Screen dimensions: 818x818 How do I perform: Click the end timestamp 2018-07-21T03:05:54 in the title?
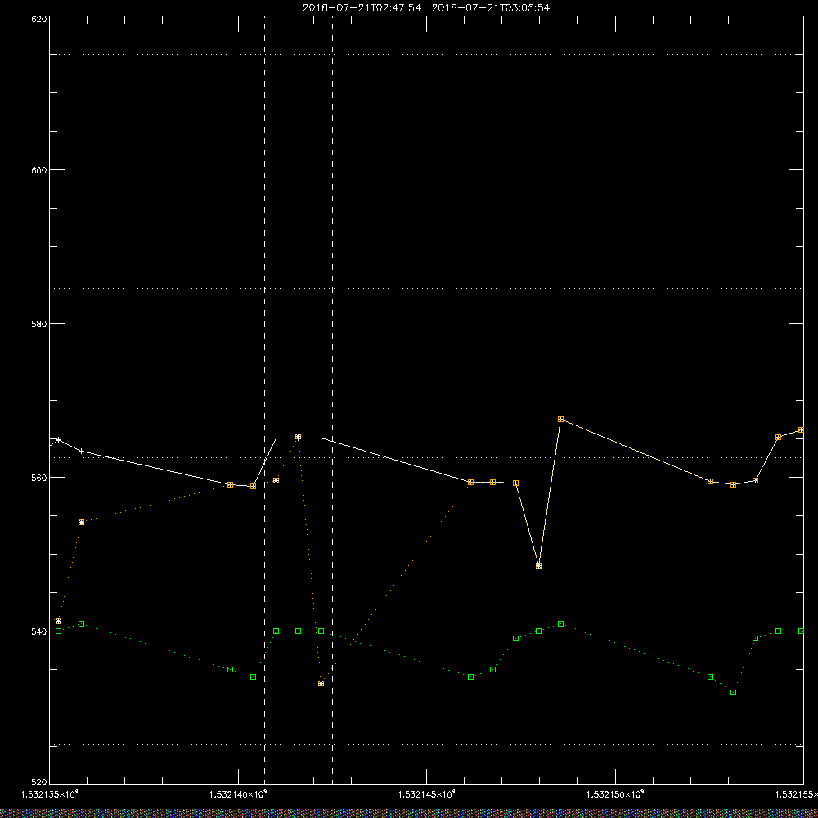coord(490,8)
